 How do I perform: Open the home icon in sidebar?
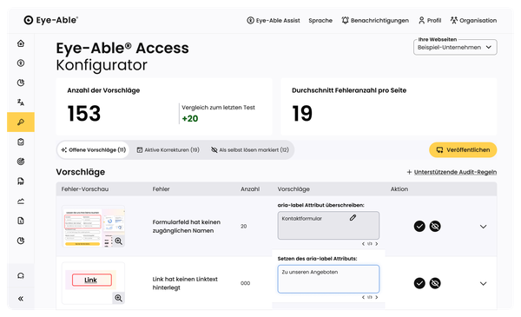(x=21, y=43)
